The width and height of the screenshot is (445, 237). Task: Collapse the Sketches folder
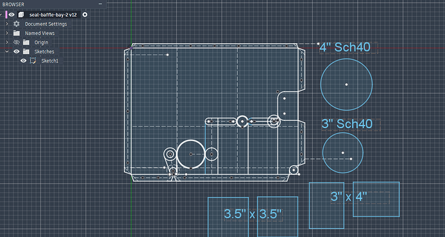tap(7, 52)
